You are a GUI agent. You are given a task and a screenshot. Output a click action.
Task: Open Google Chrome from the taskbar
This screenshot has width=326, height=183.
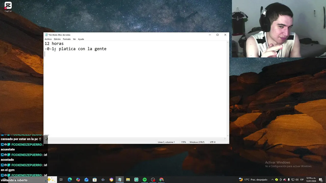(161, 180)
